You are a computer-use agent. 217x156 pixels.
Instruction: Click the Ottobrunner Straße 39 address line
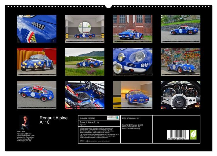tap(131, 127)
